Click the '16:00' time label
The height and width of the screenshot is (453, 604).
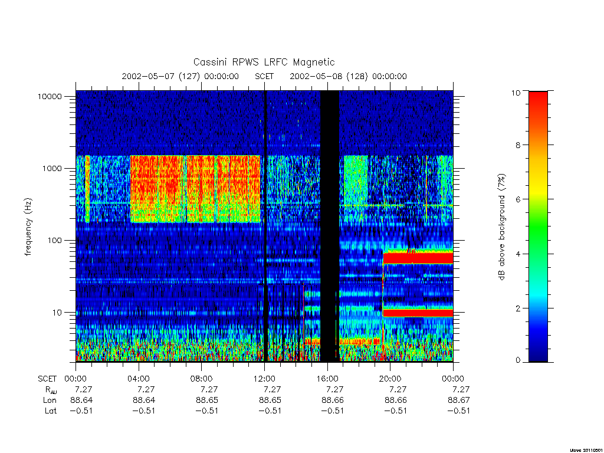327,379
